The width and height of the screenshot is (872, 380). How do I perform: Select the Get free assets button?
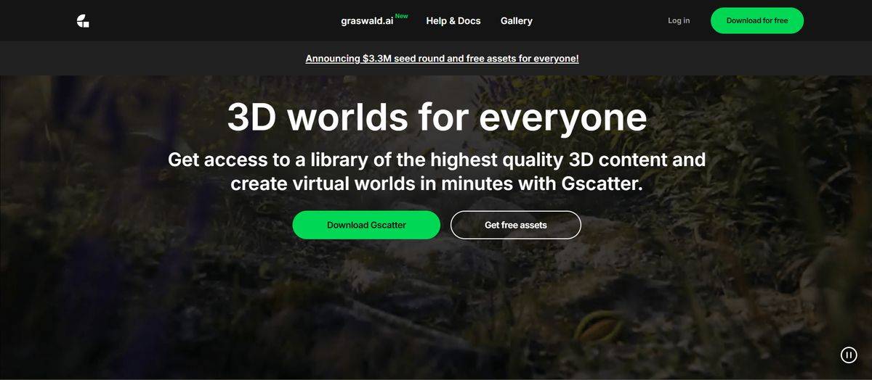point(515,225)
